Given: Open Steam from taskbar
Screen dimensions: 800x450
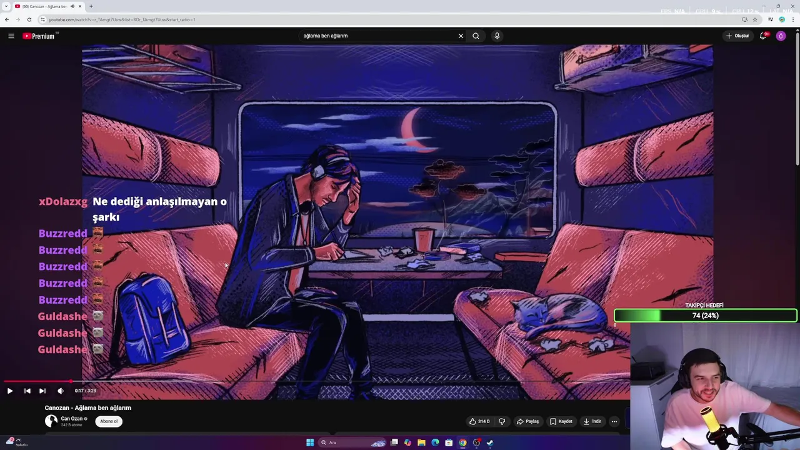Looking at the screenshot, I should 490,442.
